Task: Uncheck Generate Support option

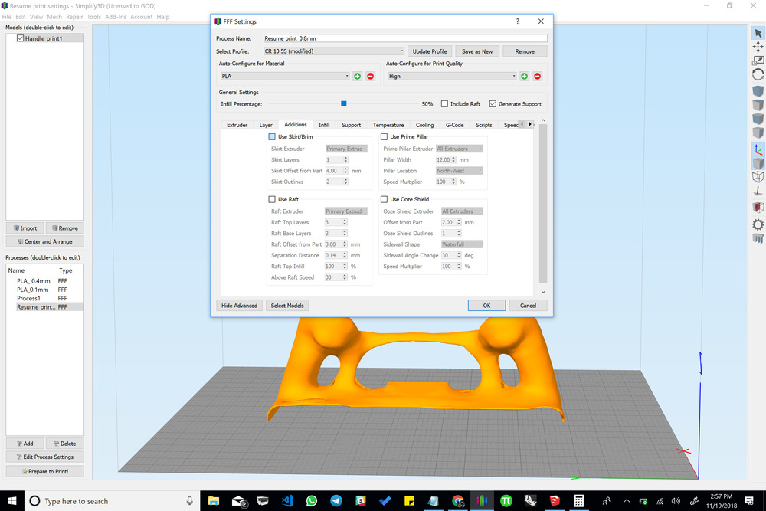Action: tap(493, 104)
